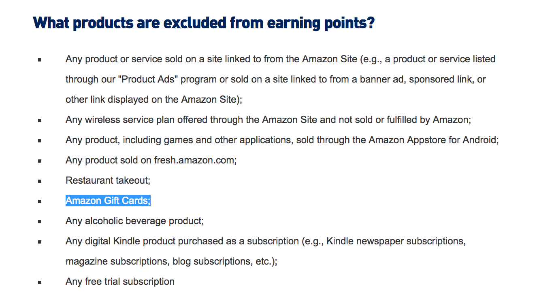Click the bullet beside free trial subscription
The image size is (537, 301).
[x=40, y=282]
